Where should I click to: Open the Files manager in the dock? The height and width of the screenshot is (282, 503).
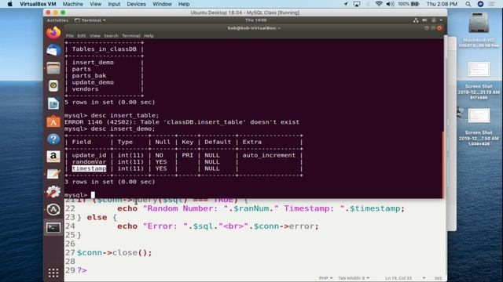[53, 68]
